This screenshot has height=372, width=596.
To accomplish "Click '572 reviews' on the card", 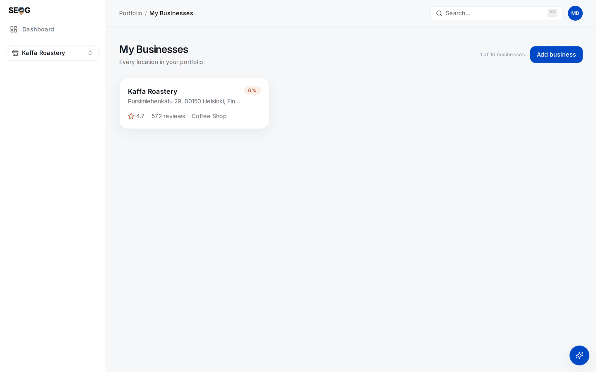I will pyautogui.click(x=168, y=116).
